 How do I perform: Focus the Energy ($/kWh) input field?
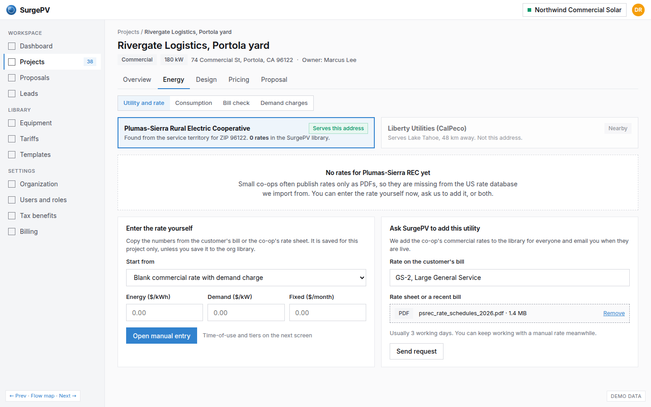click(x=165, y=312)
